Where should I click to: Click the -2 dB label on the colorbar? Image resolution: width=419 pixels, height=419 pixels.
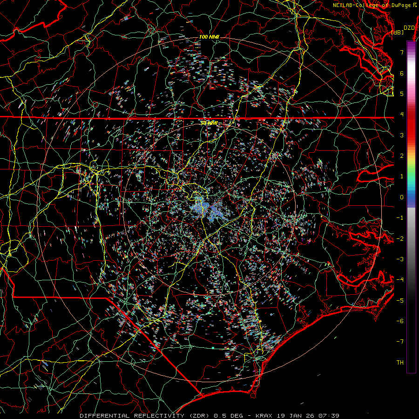pyautogui.click(x=400, y=239)
